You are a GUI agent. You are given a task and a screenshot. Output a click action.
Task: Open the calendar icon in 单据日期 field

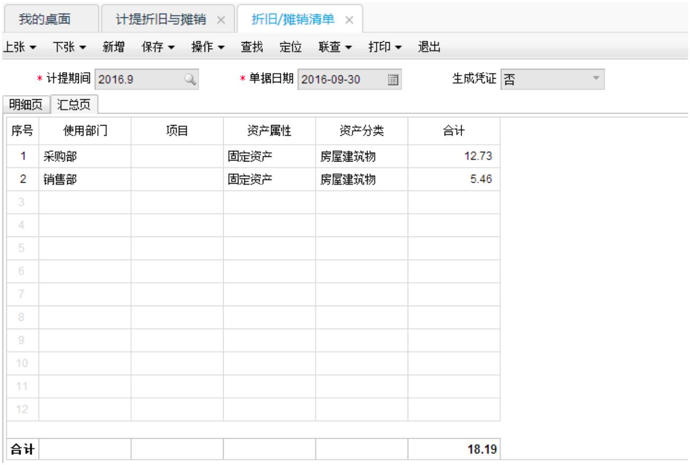coord(392,80)
